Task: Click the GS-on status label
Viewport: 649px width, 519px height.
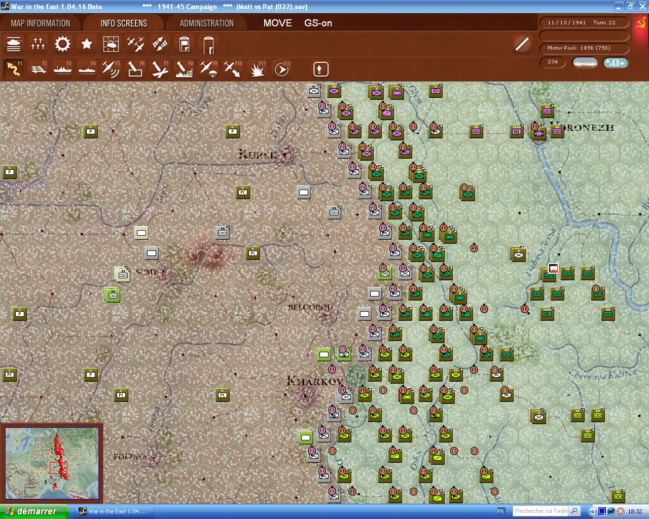Action: point(318,23)
